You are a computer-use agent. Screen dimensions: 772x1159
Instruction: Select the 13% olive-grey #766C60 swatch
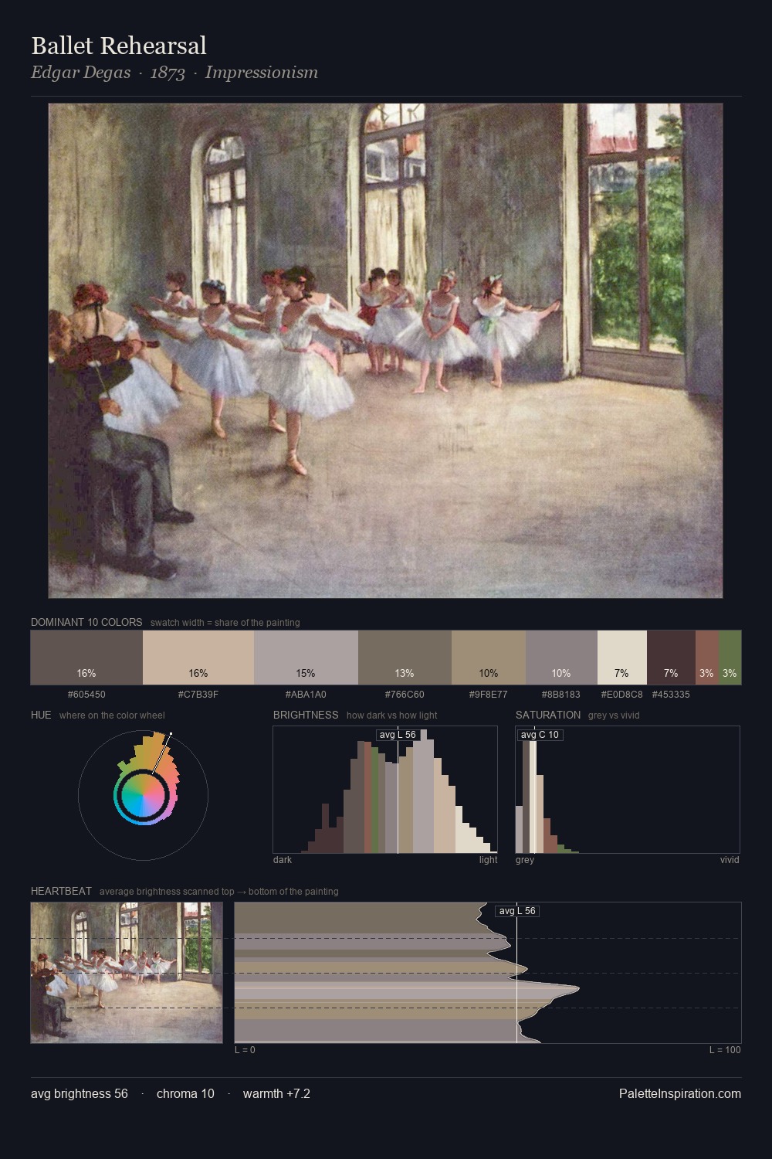pos(405,658)
